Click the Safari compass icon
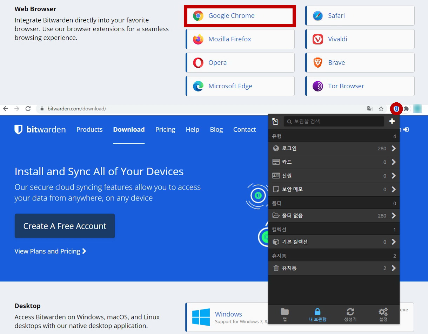428x334 pixels. (318, 16)
